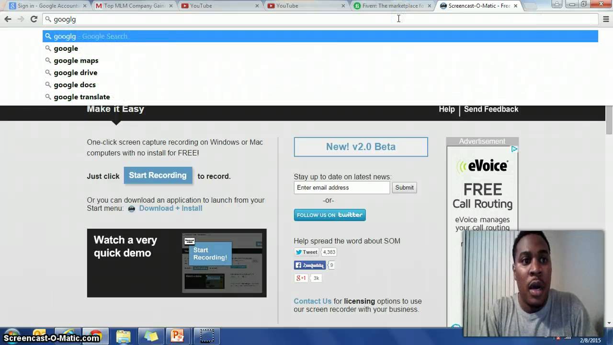Choose the 'google translate' suggestion
The height and width of the screenshot is (345, 613).
click(320, 97)
